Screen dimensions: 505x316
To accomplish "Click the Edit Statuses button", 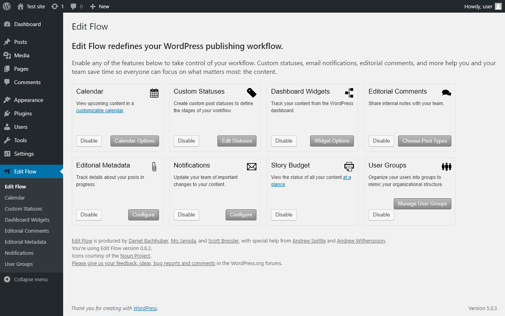I will pos(237,141).
